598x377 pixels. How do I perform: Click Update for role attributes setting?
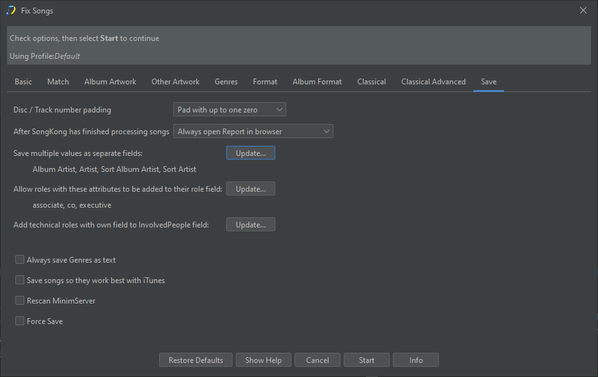pos(250,189)
